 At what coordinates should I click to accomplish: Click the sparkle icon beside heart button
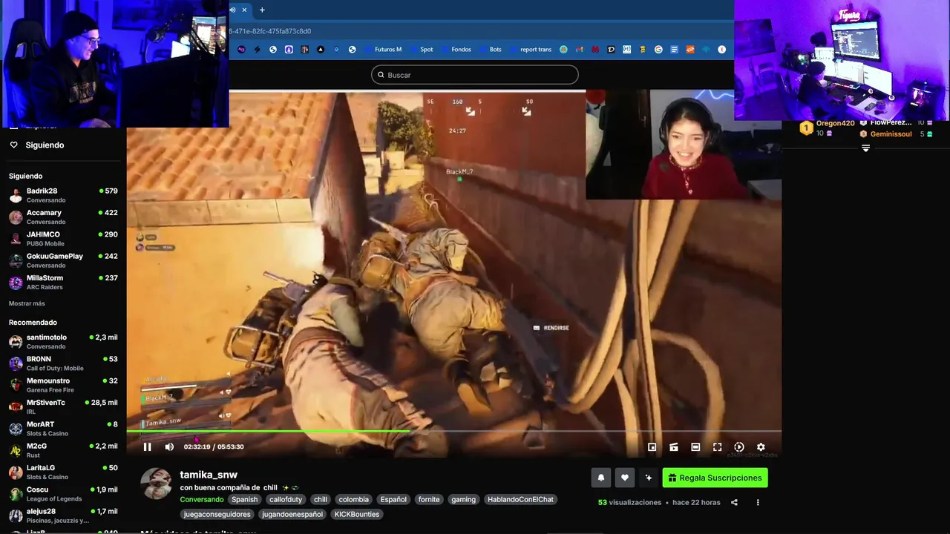pyautogui.click(x=648, y=478)
